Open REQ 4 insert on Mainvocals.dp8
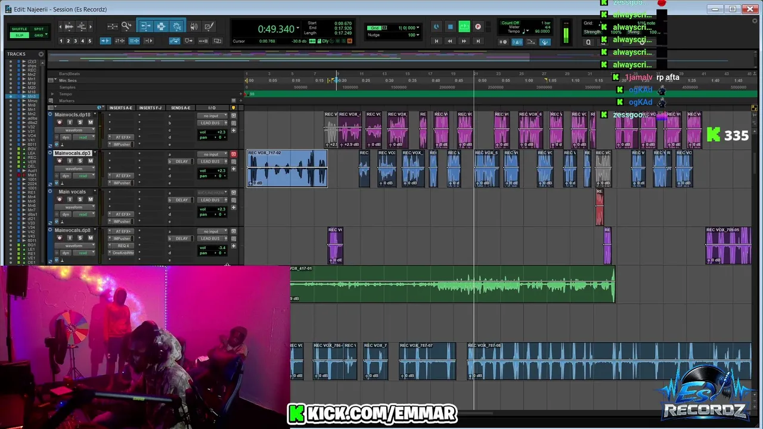 coord(121,245)
